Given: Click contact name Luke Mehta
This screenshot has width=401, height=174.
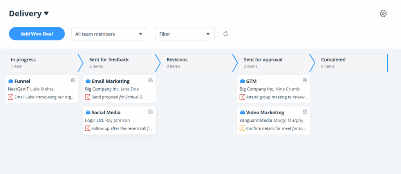Looking at the screenshot, I should 42,89.
